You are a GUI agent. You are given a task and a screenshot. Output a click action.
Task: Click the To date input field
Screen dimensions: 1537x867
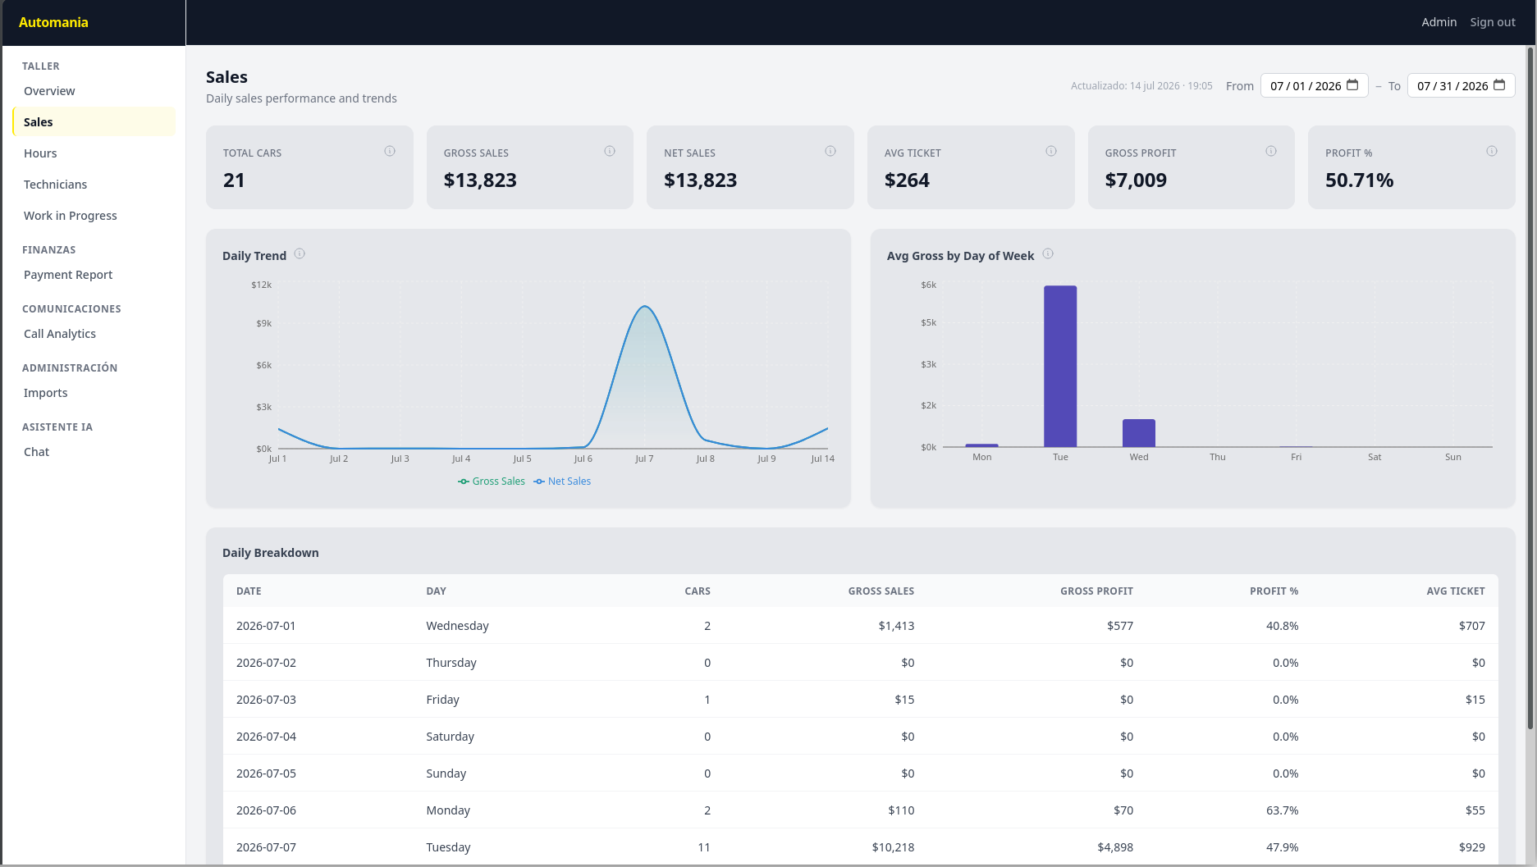[x=1461, y=85]
